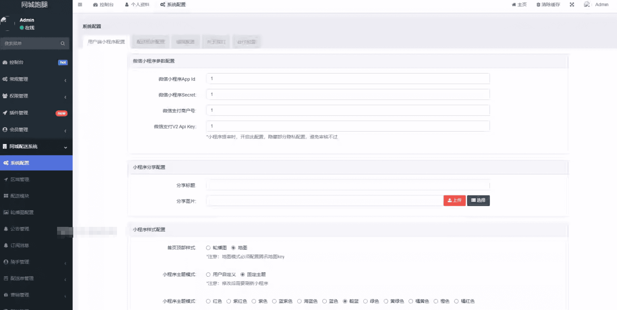617x310 pixels.
Task: Click the hamburger menu toggle icon
Action: pos(80,5)
